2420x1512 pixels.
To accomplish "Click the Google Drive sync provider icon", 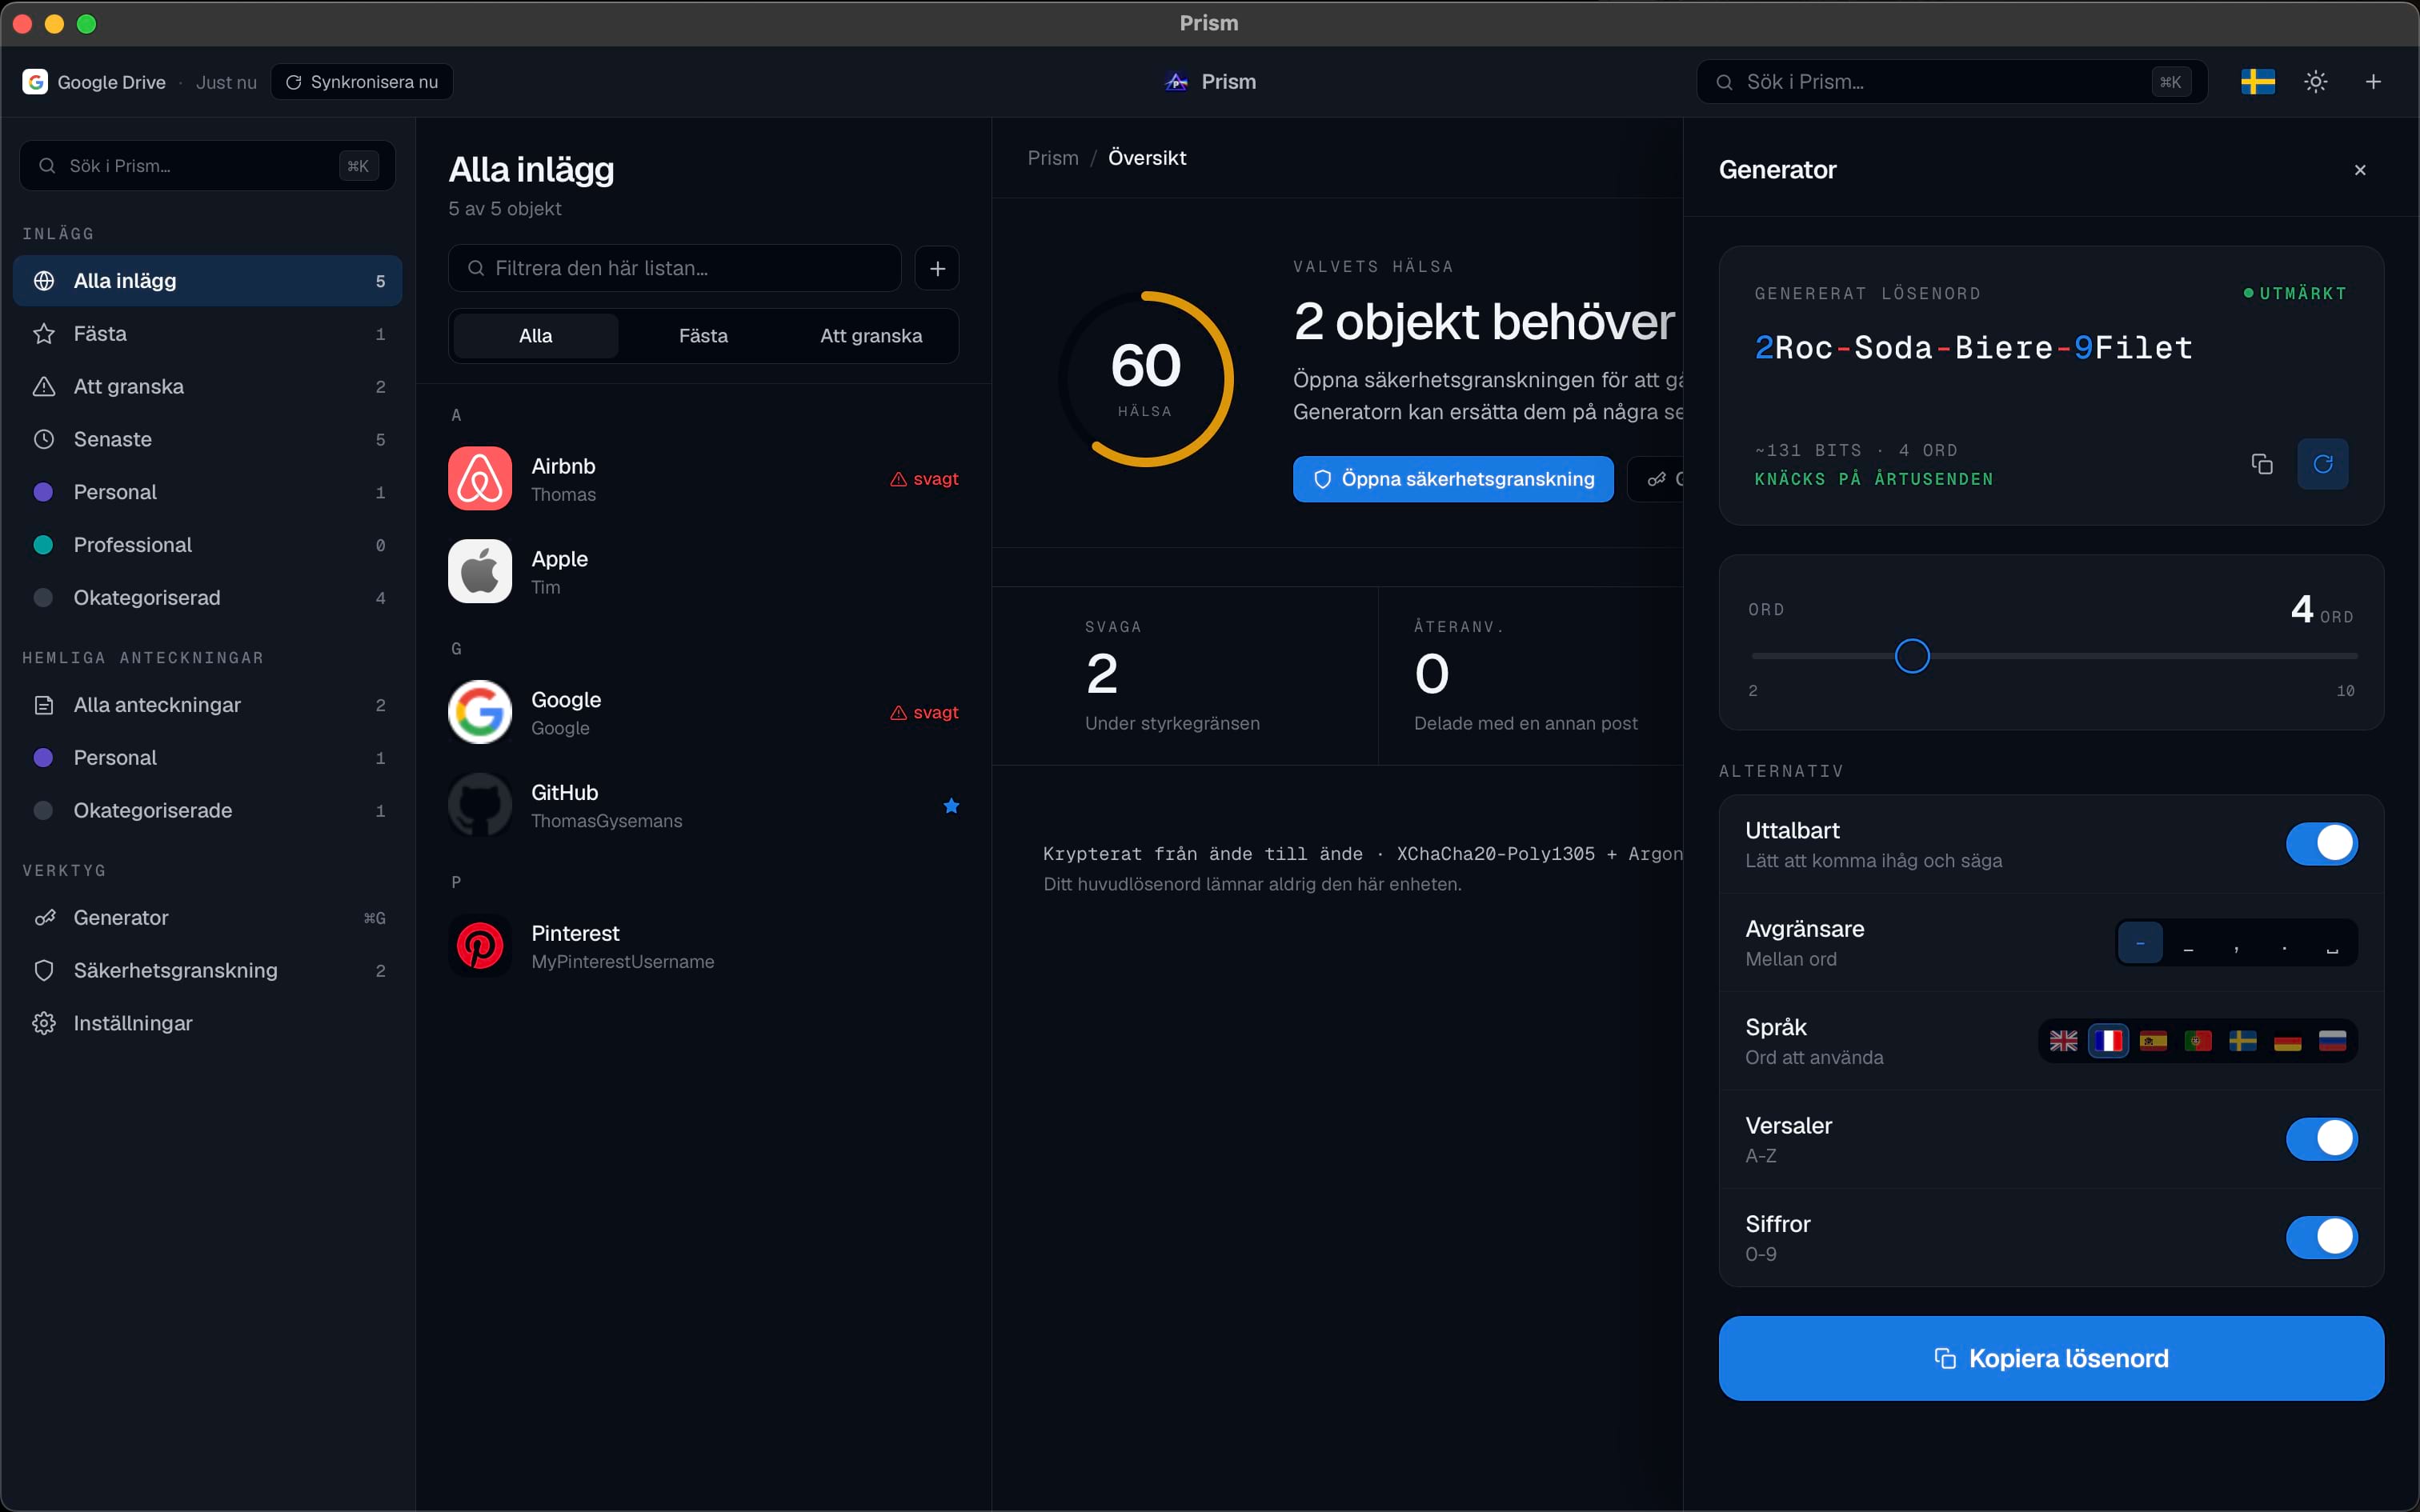I will [35, 82].
